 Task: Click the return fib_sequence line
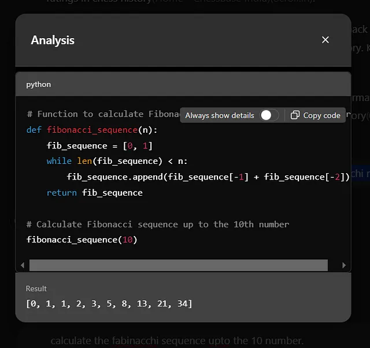tap(94, 192)
